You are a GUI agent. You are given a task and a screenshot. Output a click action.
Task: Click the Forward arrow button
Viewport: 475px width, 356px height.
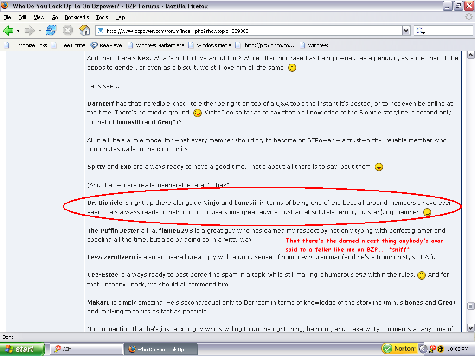point(29,31)
